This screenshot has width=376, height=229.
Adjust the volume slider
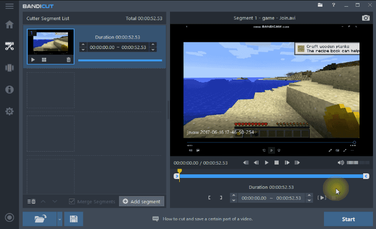(358, 163)
